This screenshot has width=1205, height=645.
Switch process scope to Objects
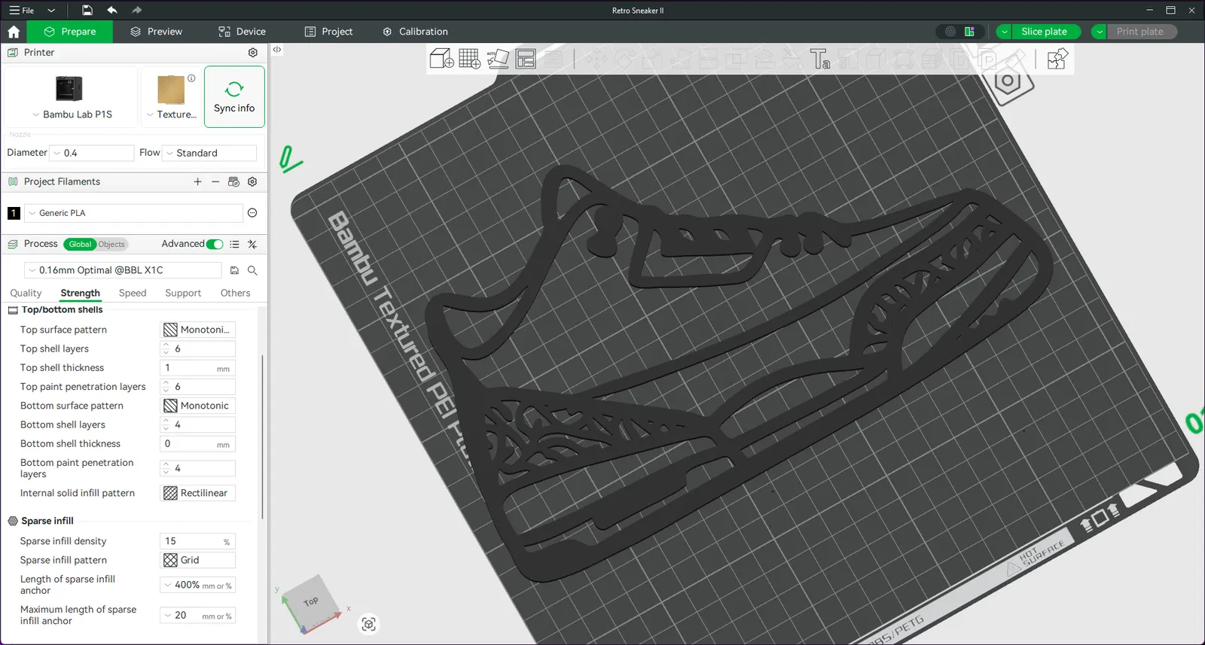tap(111, 244)
